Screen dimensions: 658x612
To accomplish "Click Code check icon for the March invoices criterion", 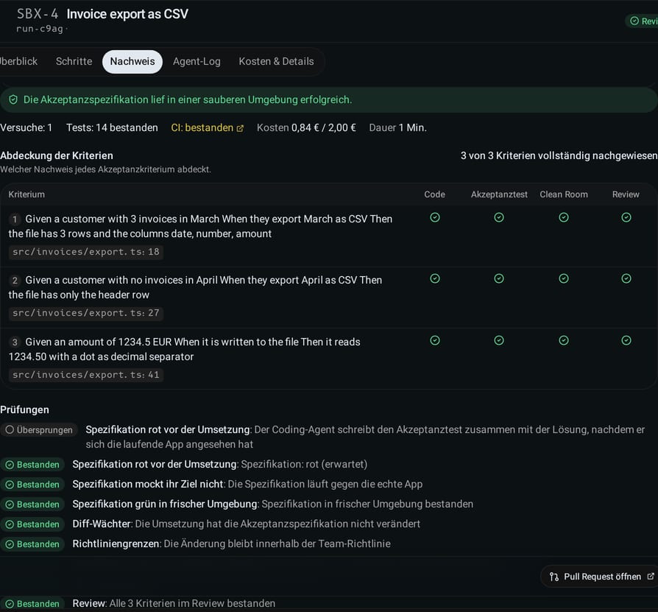I will click(435, 217).
